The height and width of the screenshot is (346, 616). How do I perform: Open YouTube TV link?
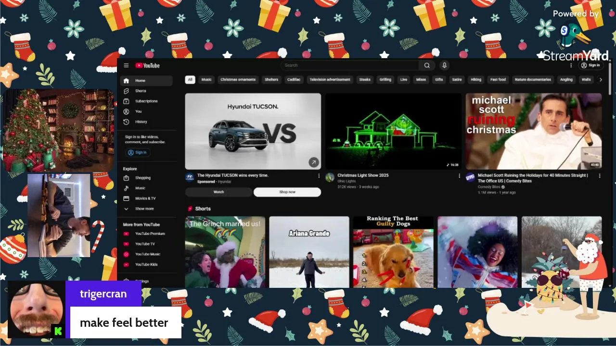point(147,244)
